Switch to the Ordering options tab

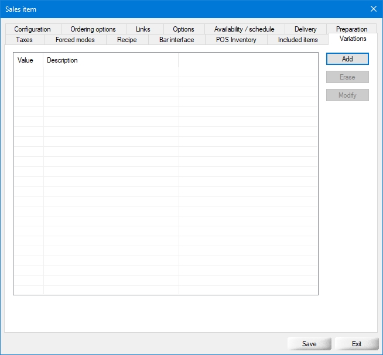pyautogui.click(x=93, y=29)
